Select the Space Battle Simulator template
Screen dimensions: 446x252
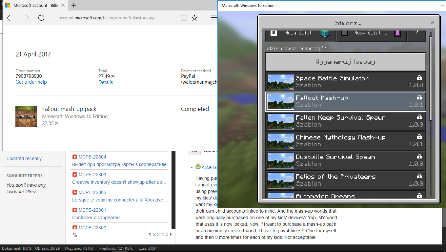pos(345,82)
